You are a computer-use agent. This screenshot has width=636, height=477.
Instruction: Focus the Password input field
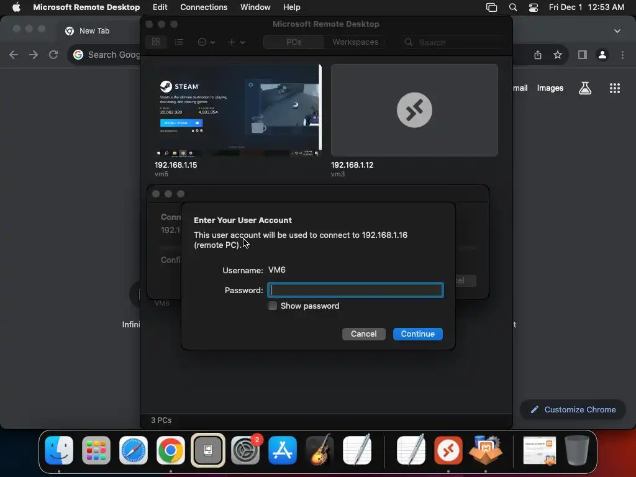pos(355,290)
